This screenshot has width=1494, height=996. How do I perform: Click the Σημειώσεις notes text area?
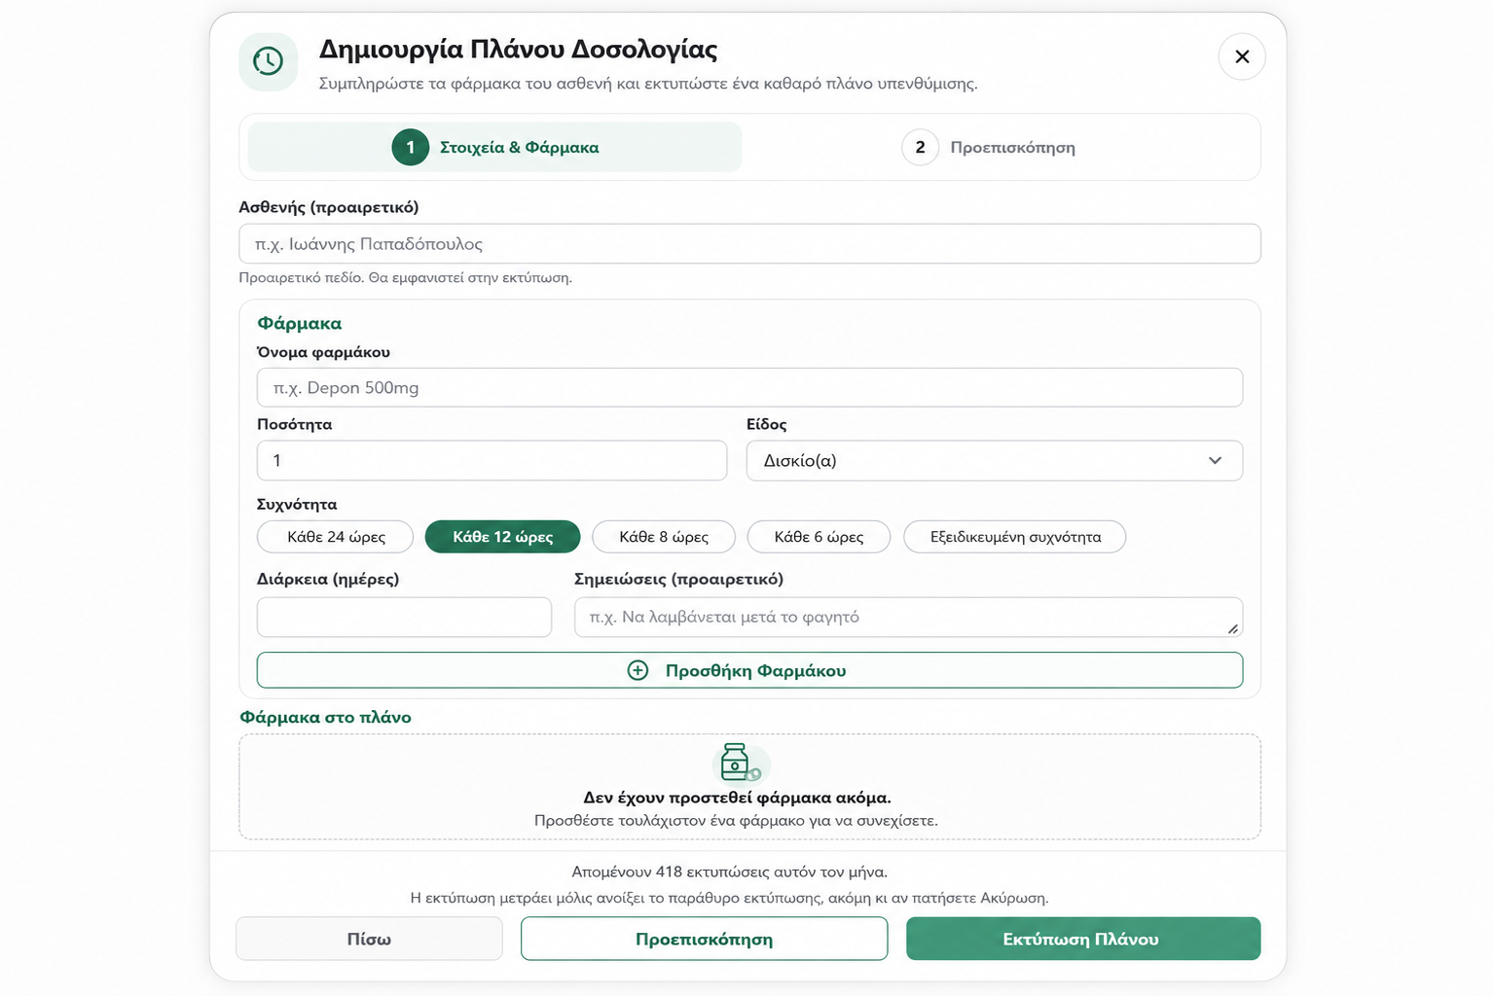[x=908, y=617]
